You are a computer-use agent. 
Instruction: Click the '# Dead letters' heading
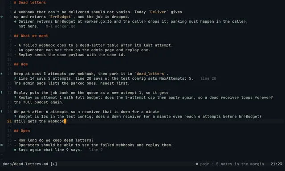tap(30, 3)
